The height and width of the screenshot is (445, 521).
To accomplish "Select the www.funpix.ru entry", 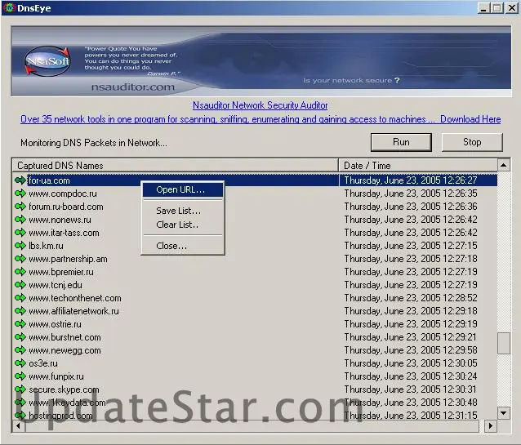I will pyautogui.click(x=56, y=376).
